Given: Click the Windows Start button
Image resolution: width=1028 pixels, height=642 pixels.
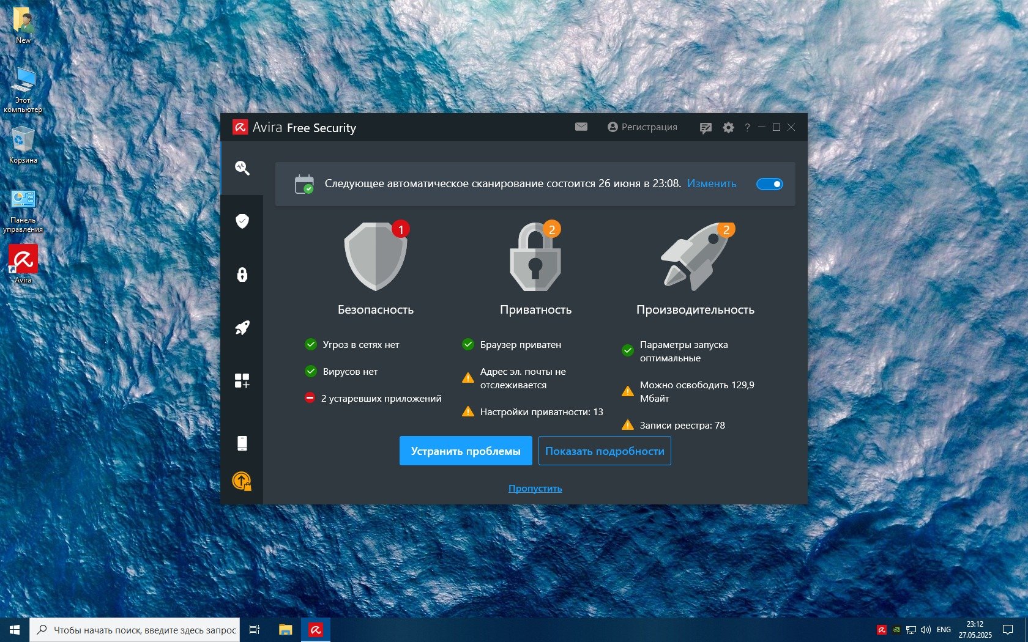Looking at the screenshot, I should click(x=15, y=630).
